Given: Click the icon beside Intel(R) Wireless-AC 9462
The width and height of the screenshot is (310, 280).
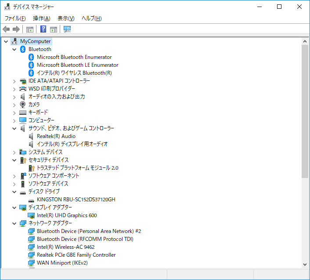Looking at the screenshot, I should click(x=31, y=247).
